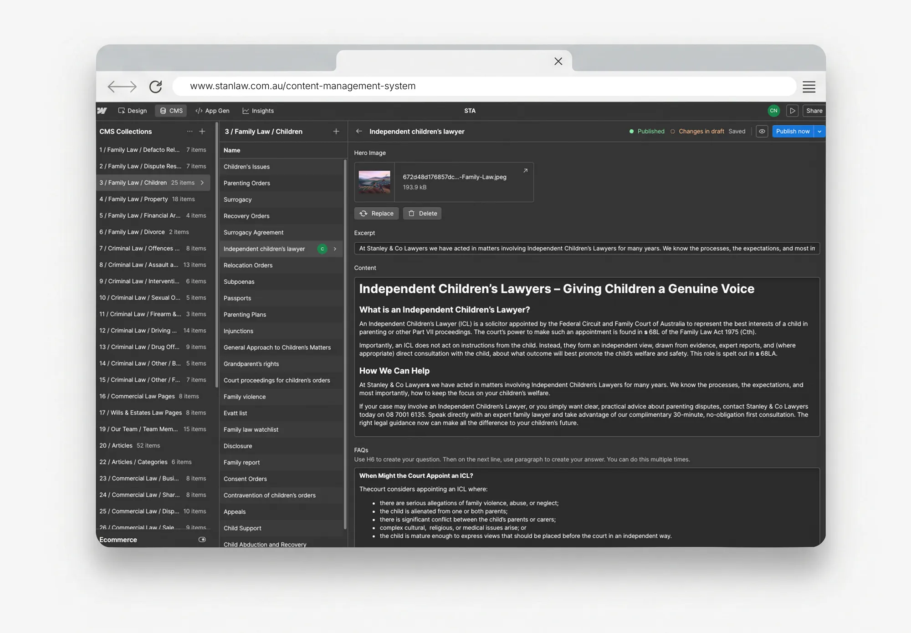Viewport: 911px width, 633px height.
Task: Delete the hero image
Action: coord(422,214)
